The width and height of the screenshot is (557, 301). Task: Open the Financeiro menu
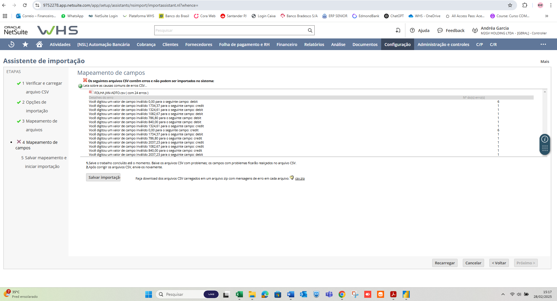click(x=287, y=45)
